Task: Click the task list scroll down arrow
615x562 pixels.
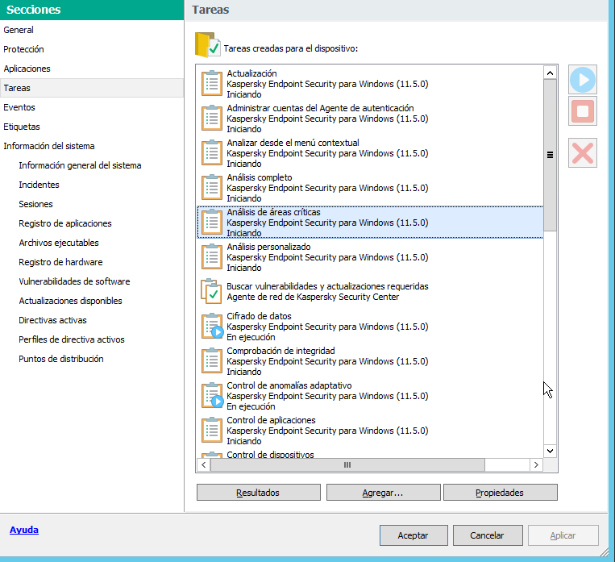Action: pos(550,451)
